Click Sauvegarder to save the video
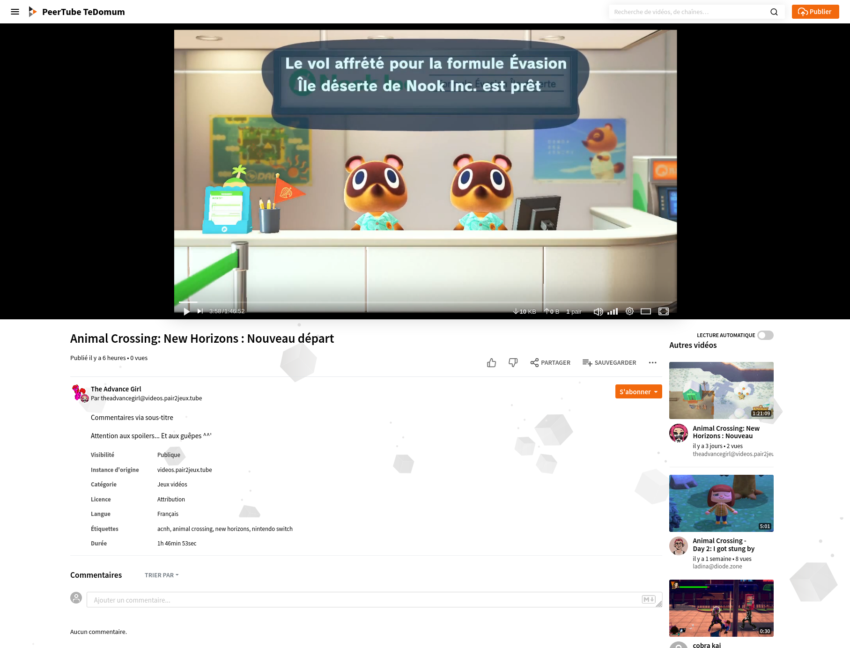Screen dimensions: 850x648 pos(609,363)
